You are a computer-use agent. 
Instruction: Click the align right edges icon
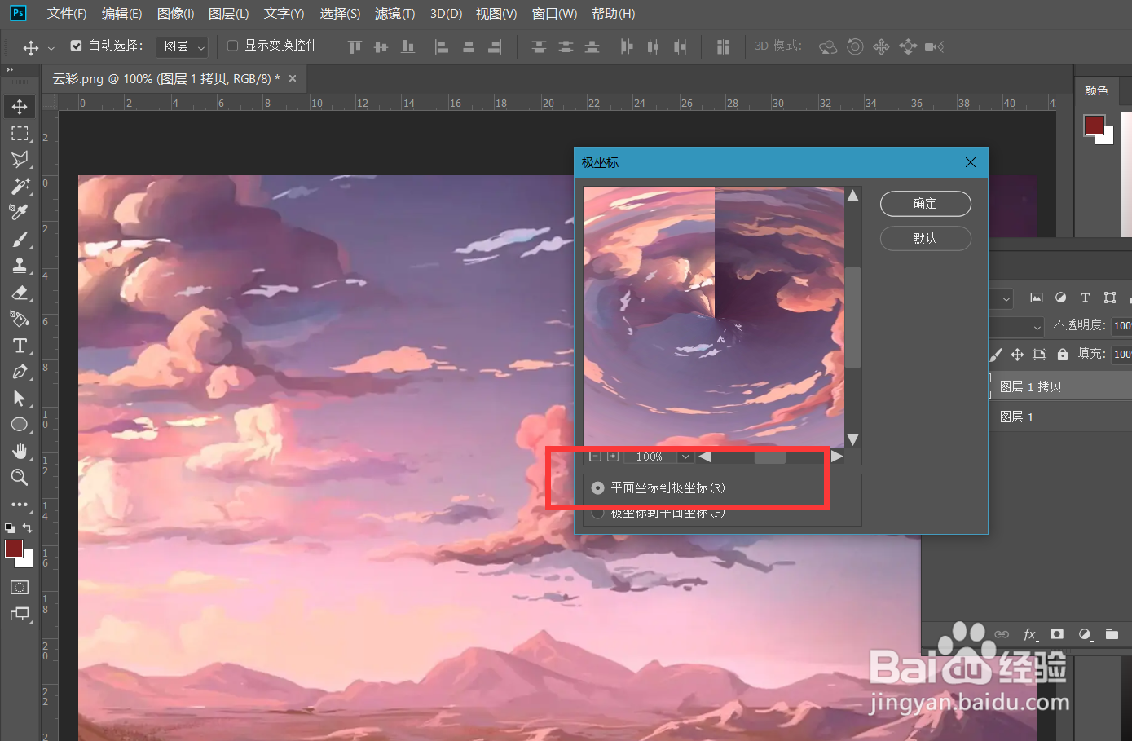pos(495,47)
